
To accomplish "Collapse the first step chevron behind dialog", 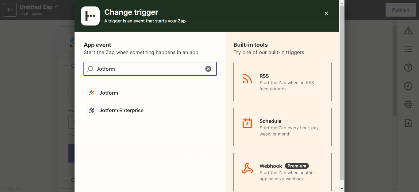I will [x=66, y=65].
